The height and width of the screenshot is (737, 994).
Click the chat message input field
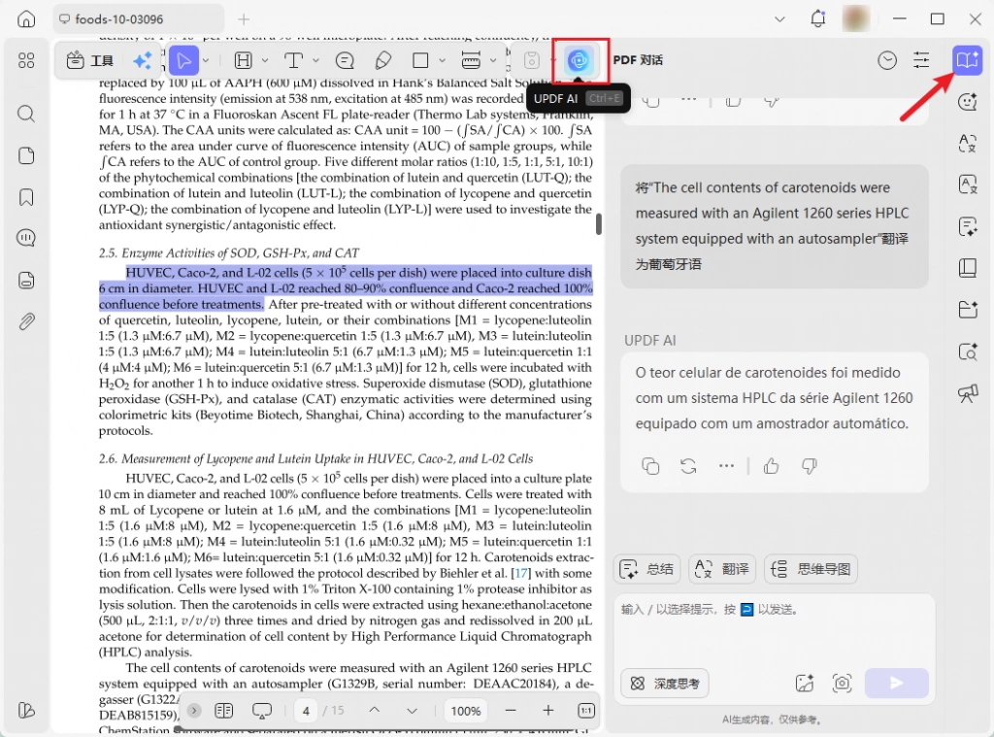coord(774,630)
